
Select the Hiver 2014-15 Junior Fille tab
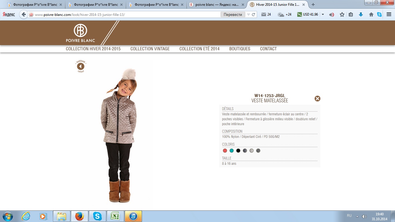(278, 5)
